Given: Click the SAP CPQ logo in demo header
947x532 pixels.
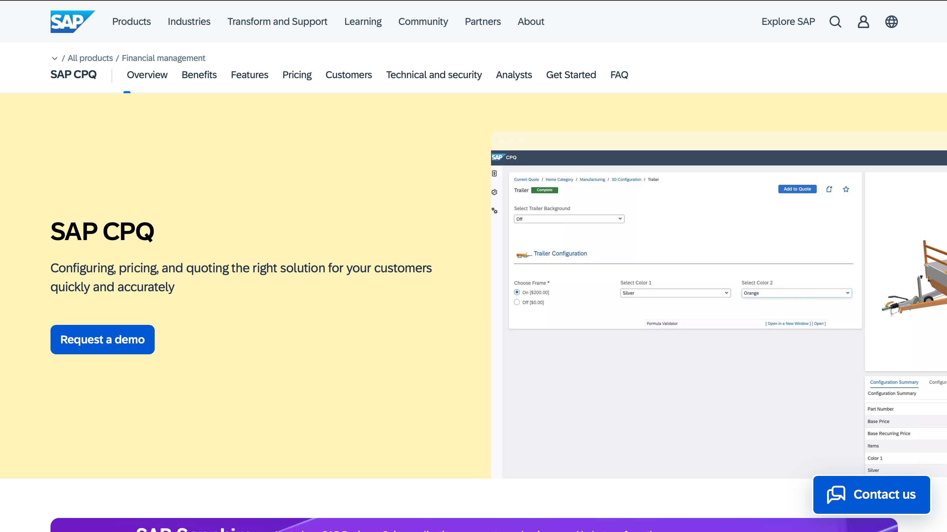Looking at the screenshot, I should point(504,157).
